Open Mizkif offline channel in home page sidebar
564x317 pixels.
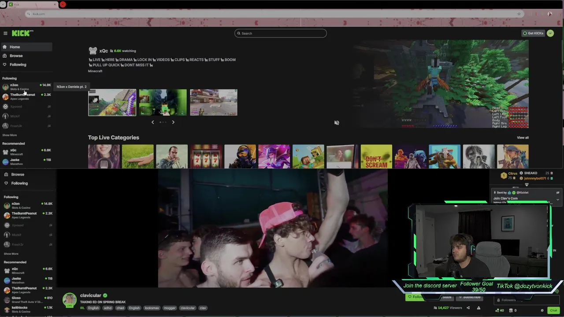pos(26,116)
